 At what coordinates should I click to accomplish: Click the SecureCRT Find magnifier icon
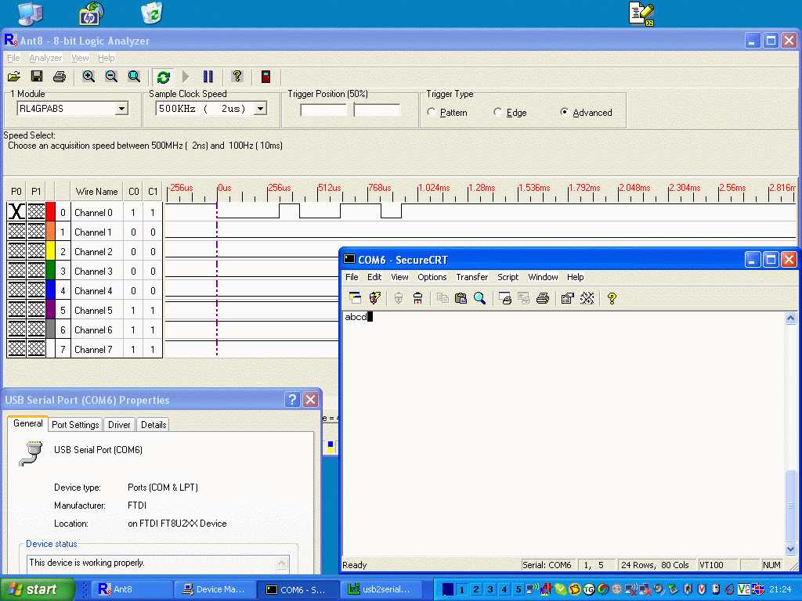(480, 298)
